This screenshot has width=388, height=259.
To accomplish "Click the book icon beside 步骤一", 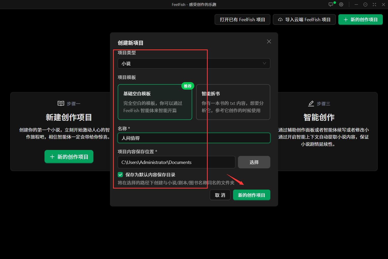I will pos(61,104).
